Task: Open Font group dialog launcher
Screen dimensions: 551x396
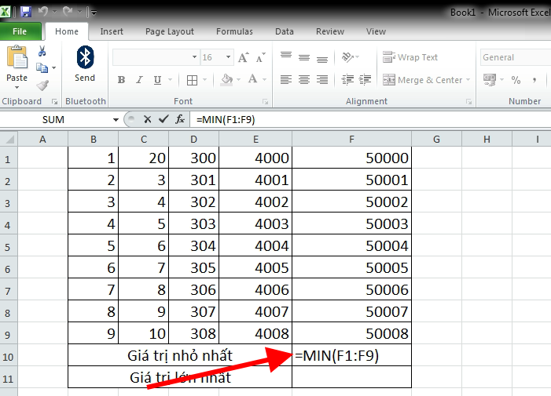Action: pyautogui.click(x=265, y=102)
